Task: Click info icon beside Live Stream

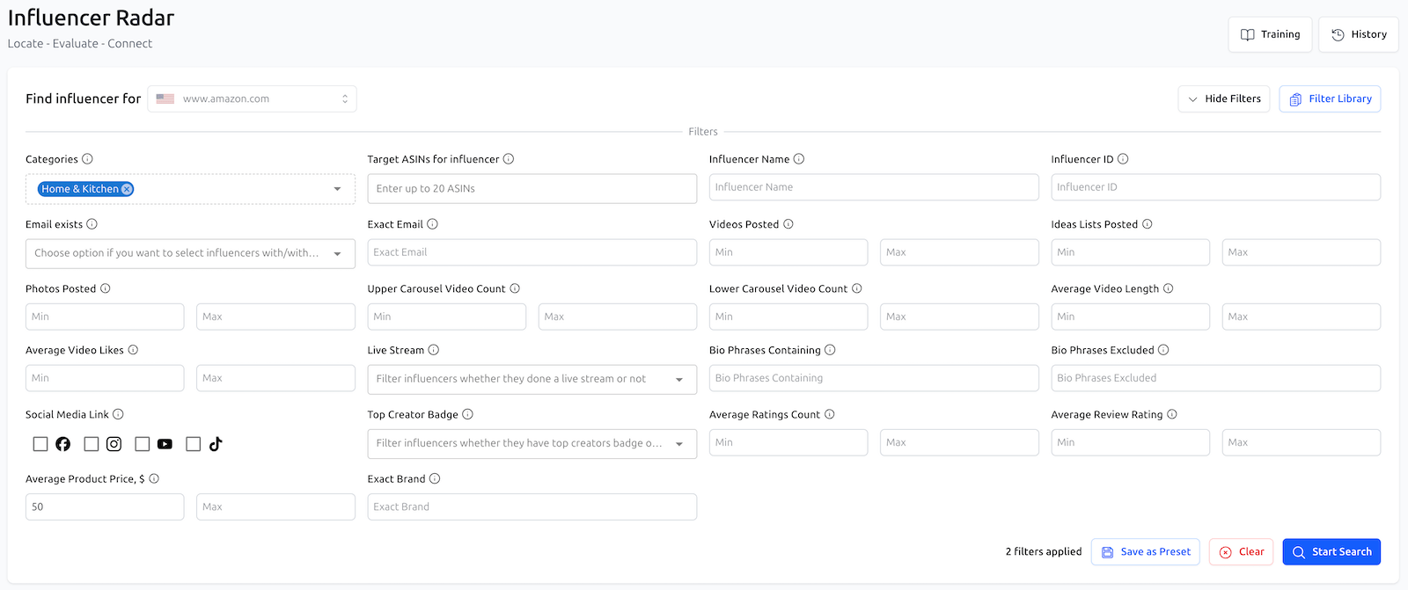Action: pos(433,350)
